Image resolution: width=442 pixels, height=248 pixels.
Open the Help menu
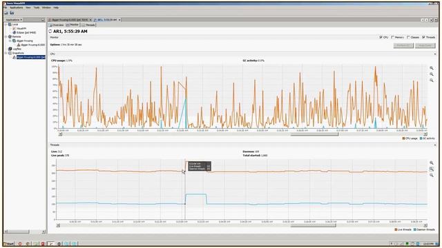click(56, 8)
